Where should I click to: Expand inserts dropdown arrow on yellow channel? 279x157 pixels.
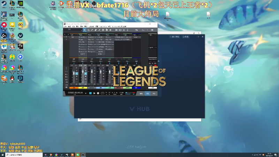click(85, 35)
